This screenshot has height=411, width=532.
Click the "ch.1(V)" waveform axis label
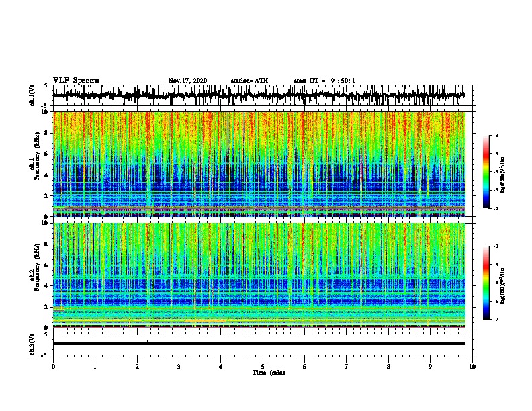32,95
